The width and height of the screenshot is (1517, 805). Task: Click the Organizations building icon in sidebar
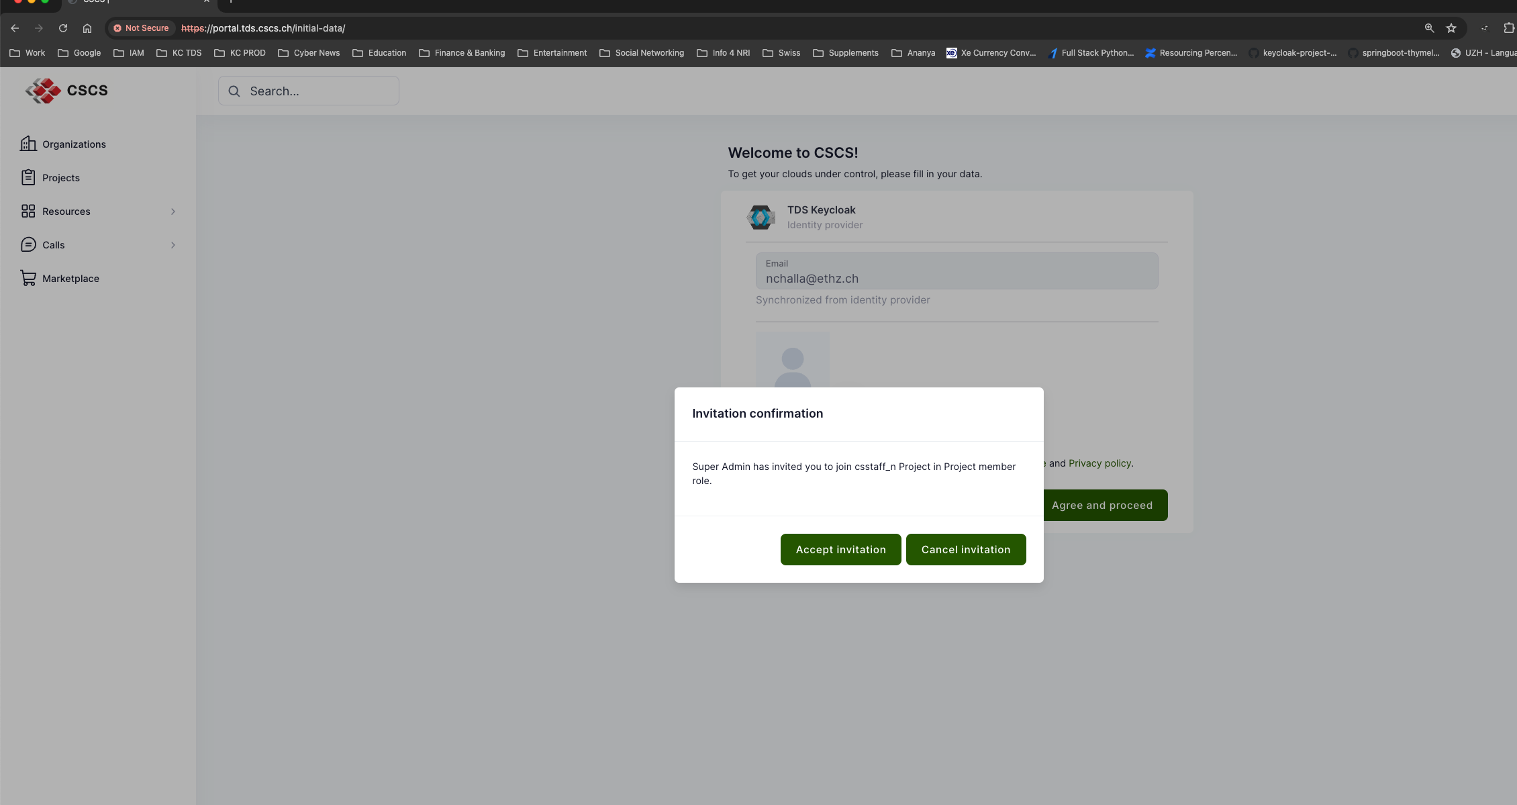pos(28,144)
